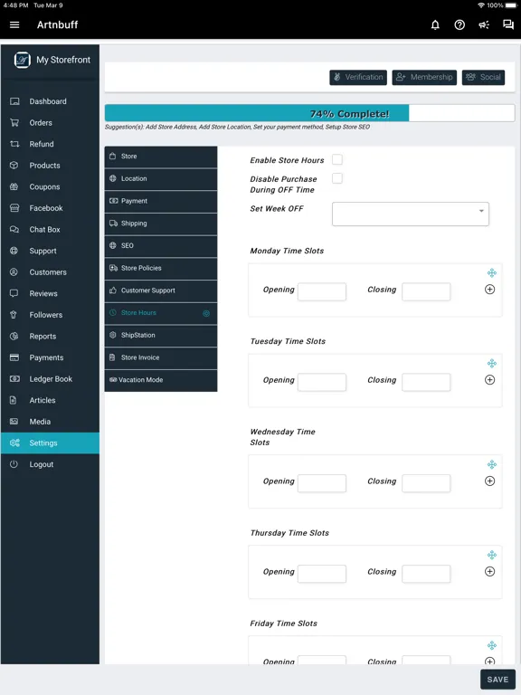This screenshot has width=521, height=695.
Task: Open the Shipping settings tab
Action: click(161, 224)
